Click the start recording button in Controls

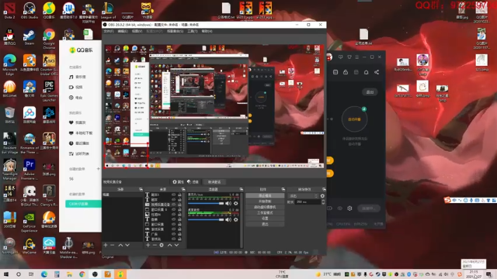pos(265,201)
